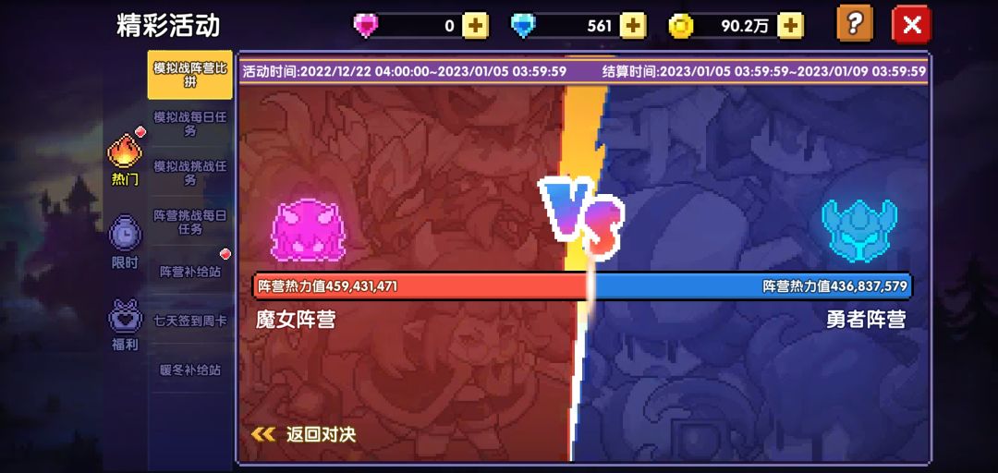This screenshot has width=998, height=473.
Task: Add gold coins using plus beside 90.2万
Action: coord(790,26)
